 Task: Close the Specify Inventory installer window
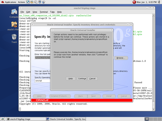pos(131,24)
